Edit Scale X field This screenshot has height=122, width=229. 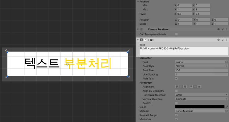pos(185,24)
